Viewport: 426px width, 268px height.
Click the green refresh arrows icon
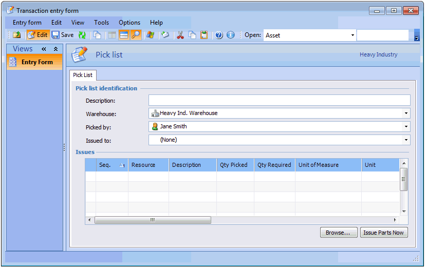pyautogui.click(x=82, y=35)
